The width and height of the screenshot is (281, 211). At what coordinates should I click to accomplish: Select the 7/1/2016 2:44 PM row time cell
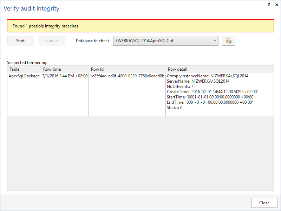(x=65, y=94)
